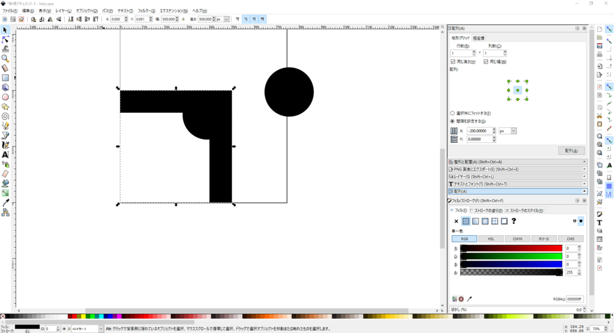Select the Eraser tool
This screenshot has width=614, height=333.
point(5,173)
